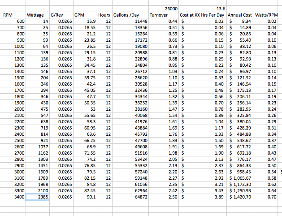The image size is (282, 216).
Task: Click wattage cell showing 93
Action: pyautogui.click(x=38, y=40)
